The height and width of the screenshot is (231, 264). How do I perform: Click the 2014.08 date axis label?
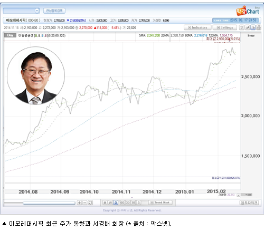(28, 192)
